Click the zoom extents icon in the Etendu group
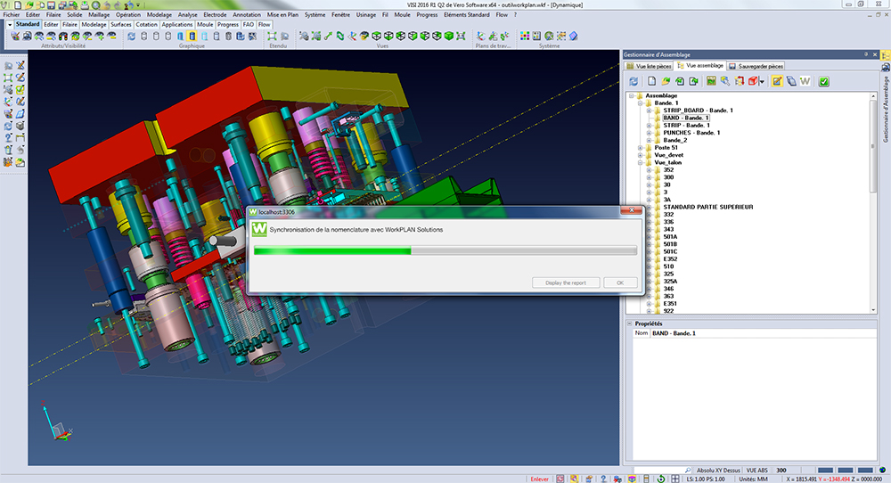This screenshot has height=483, width=891. pyautogui.click(x=272, y=36)
